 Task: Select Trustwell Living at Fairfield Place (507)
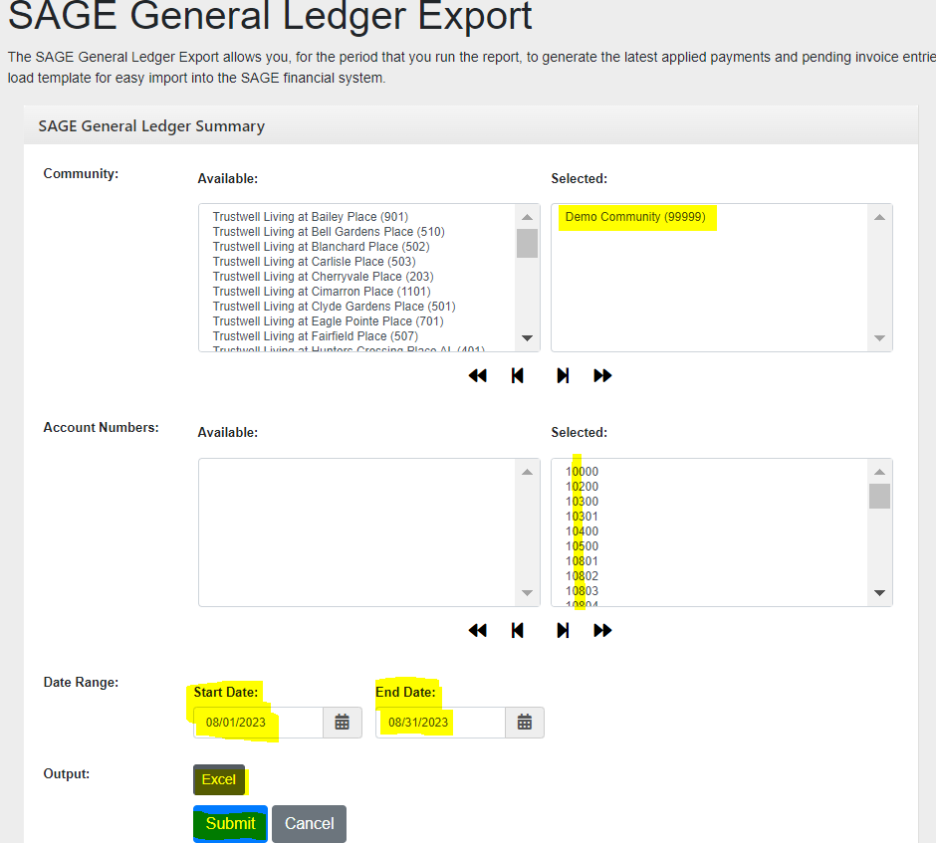316,335
